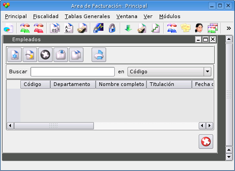Focus the Buscar search text field

[x=73, y=71]
